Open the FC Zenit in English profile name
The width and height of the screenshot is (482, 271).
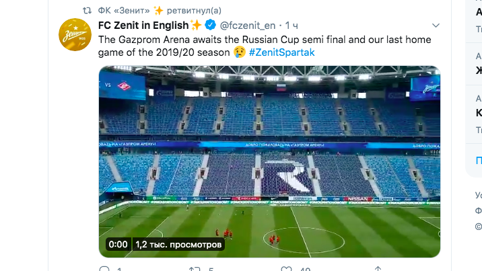(x=143, y=25)
